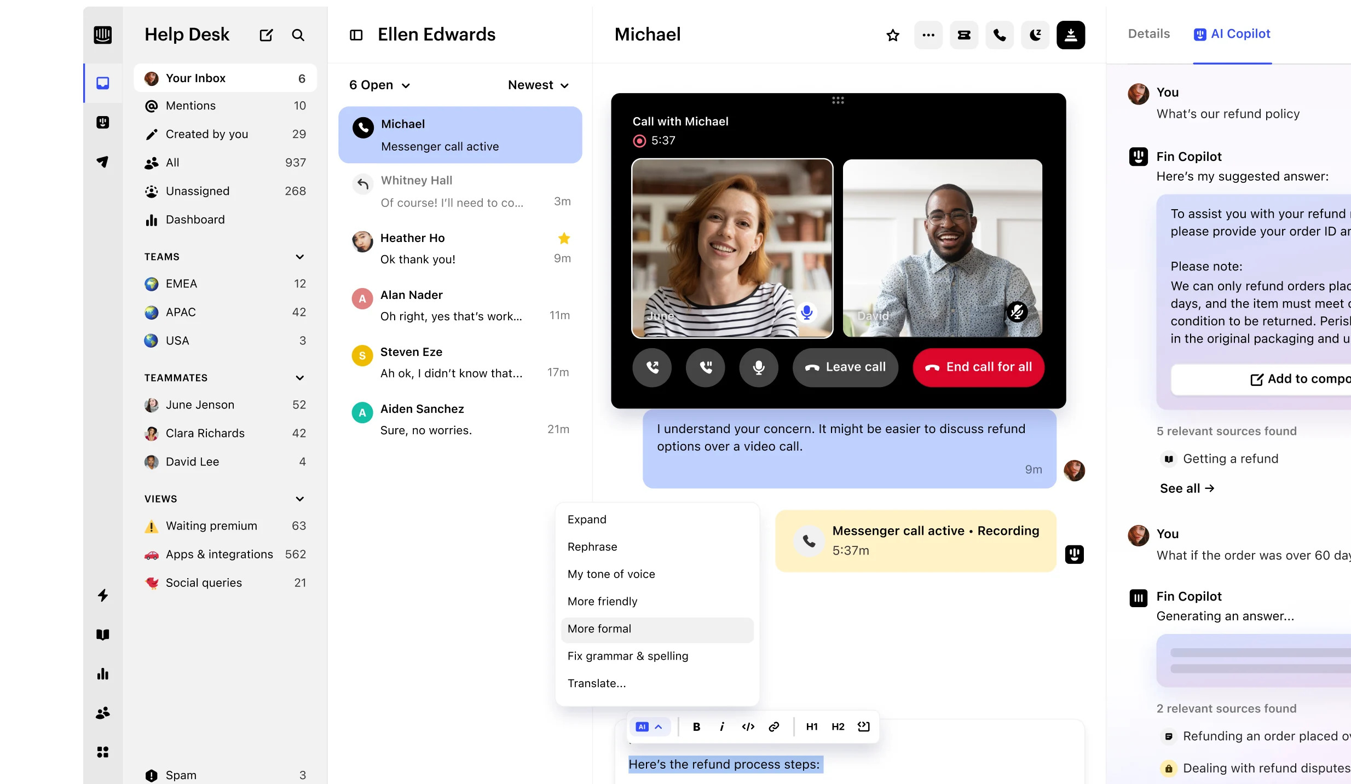Open the compose new conversation icon

[267, 34]
